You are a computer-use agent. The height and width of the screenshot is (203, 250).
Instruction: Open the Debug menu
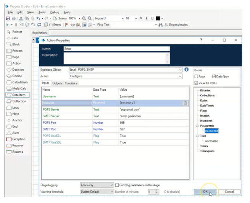55,12
